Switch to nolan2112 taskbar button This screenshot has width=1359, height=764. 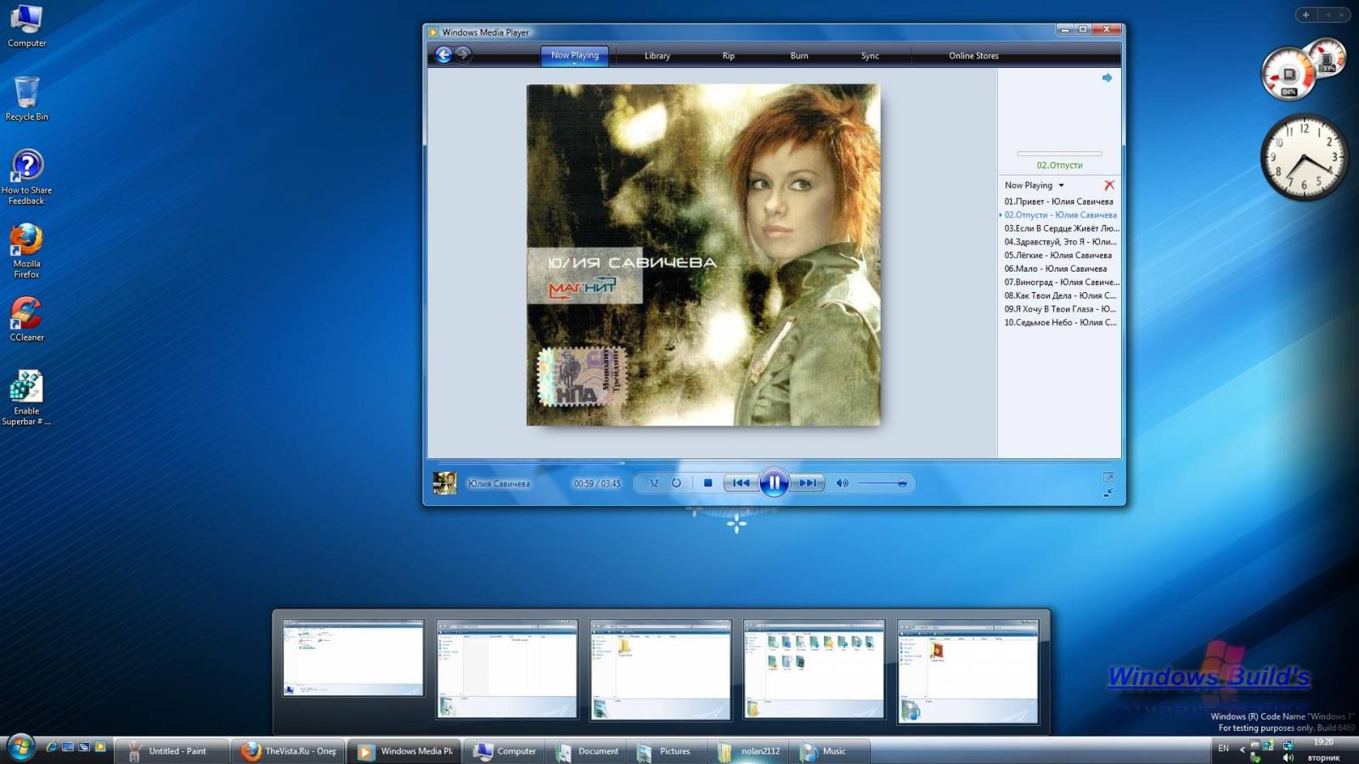click(x=750, y=751)
